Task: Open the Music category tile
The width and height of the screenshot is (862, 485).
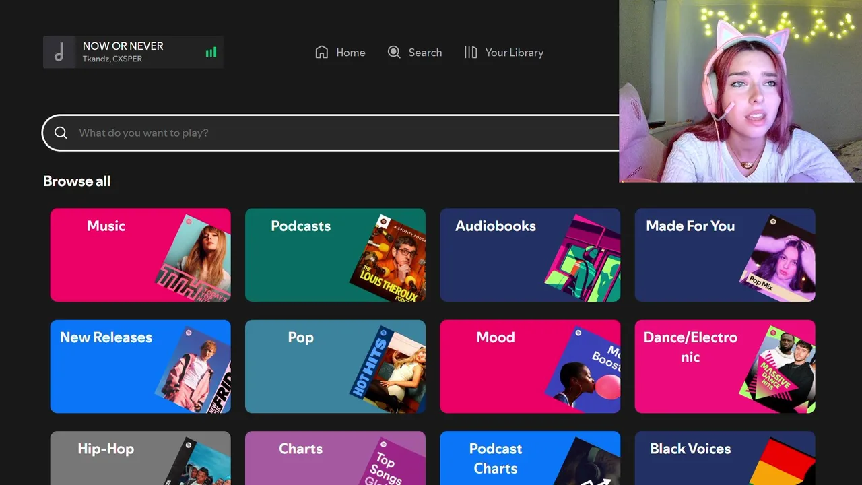Action: (140, 255)
